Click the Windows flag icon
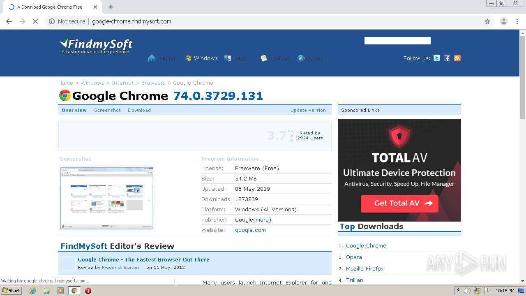This screenshot has height=296, width=526. coord(188,58)
